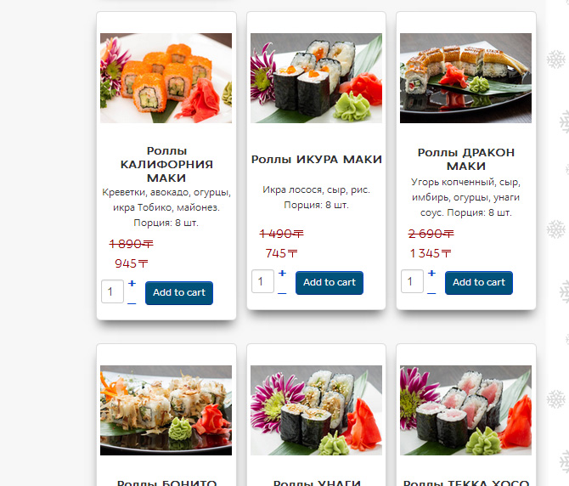Decrease quantity for Калифорния Маки rolls
This screenshot has height=486, width=569.
tap(132, 303)
